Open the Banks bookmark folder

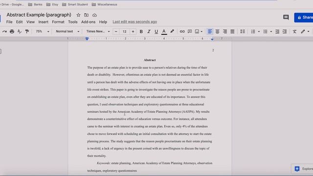click(35, 4)
